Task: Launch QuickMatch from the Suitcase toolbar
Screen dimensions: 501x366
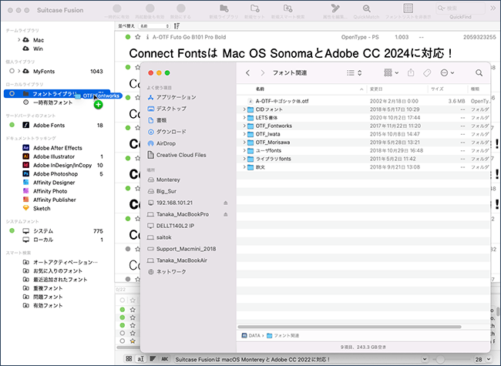Action: [366, 8]
